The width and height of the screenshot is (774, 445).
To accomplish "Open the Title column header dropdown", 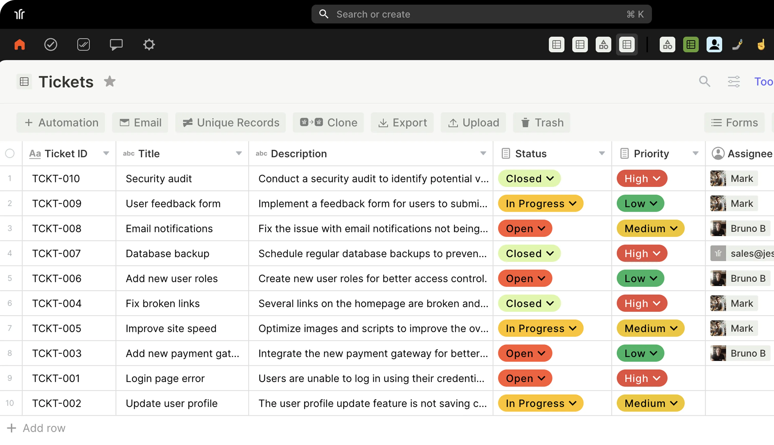I will click(239, 153).
